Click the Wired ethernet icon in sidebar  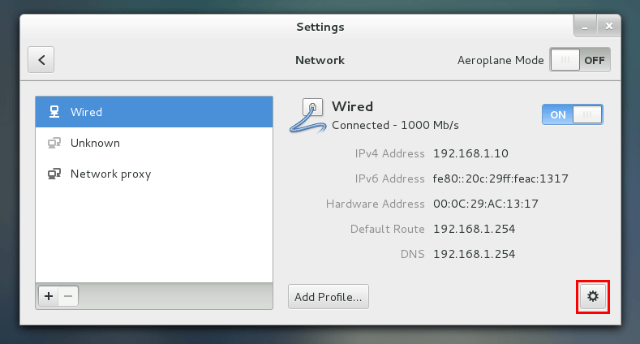point(54,111)
